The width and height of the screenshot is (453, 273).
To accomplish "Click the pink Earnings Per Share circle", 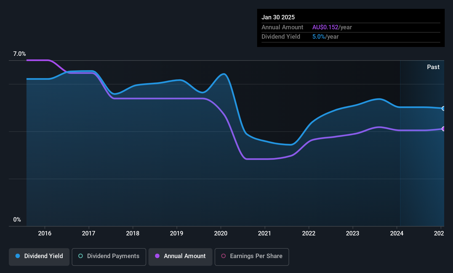I will pyautogui.click(x=223, y=256).
